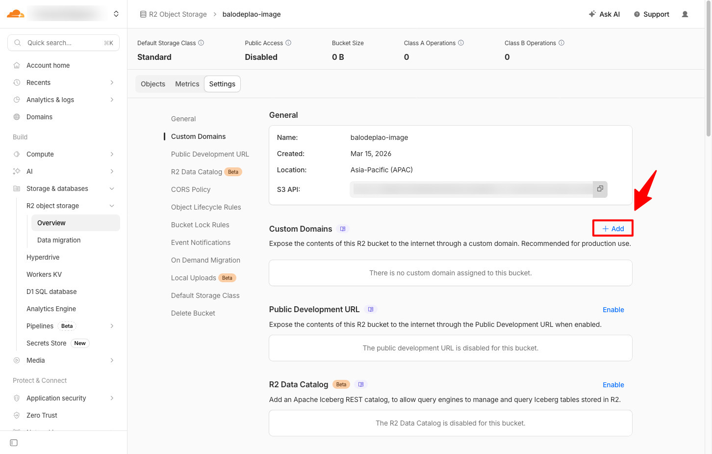Open the R2 Data Catalog docs icon
712x454 pixels.
pos(361,384)
